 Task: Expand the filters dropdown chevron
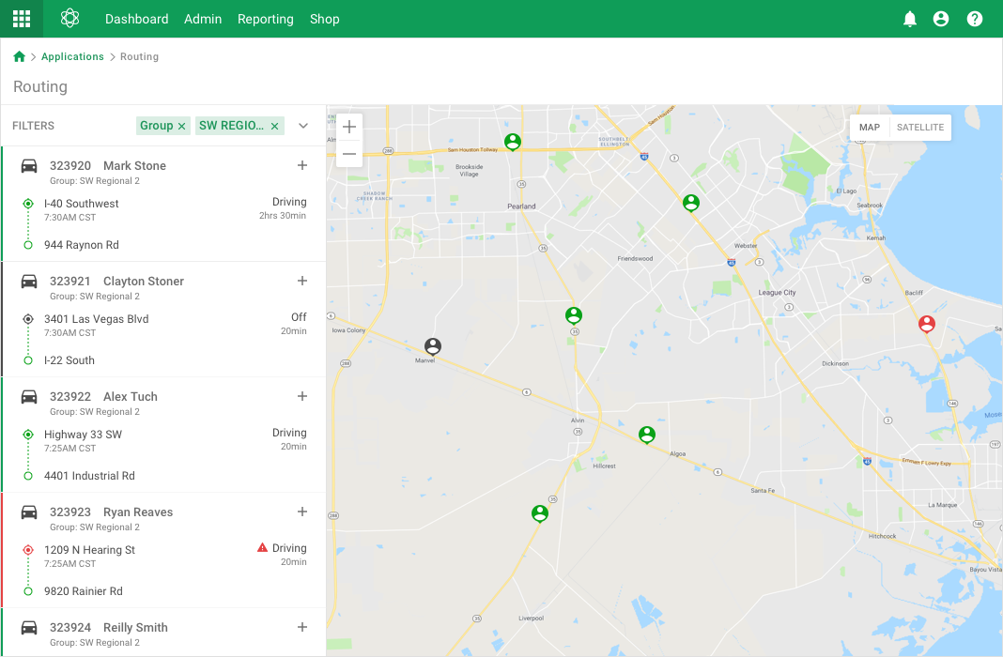pyautogui.click(x=303, y=126)
